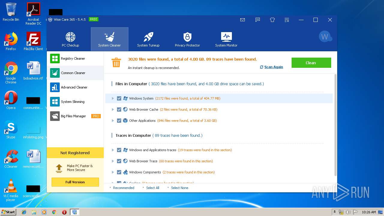
Task: Open the skin (shirt) icon in title bar
Action: click(x=272, y=20)
